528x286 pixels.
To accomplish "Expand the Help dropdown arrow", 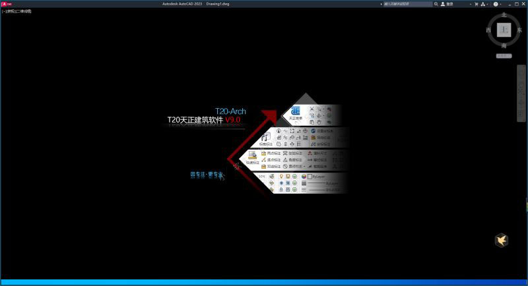I will coord(502,4).
